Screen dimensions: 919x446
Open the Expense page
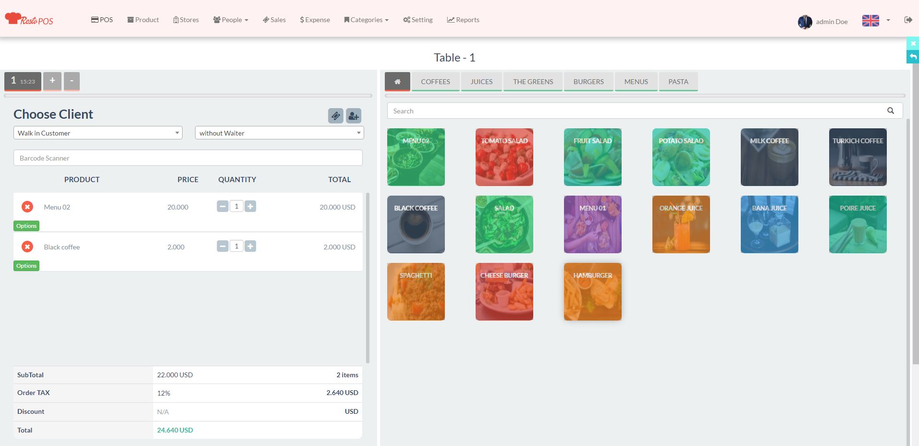click(315, 20)
